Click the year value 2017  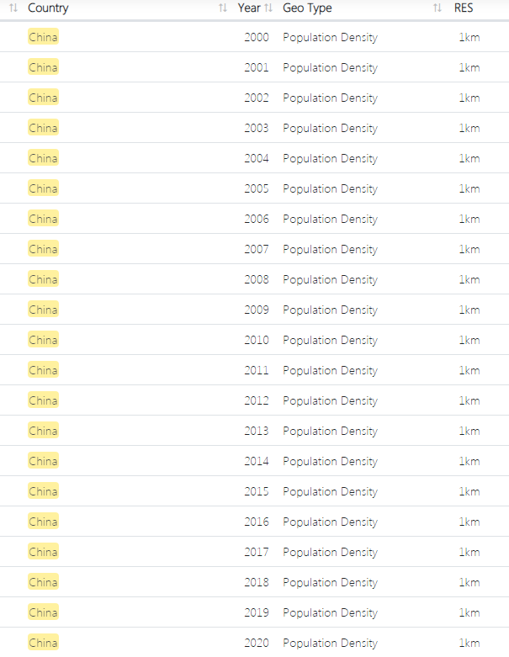pyautogui.click(x=257, y=552)
